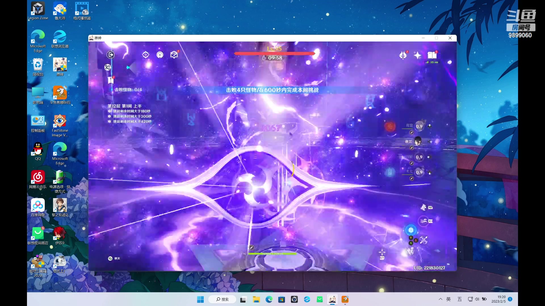The width and height of the screenshot is (545, 306).
Task: Open the flame event icon with badge
Action: point(403,55)
